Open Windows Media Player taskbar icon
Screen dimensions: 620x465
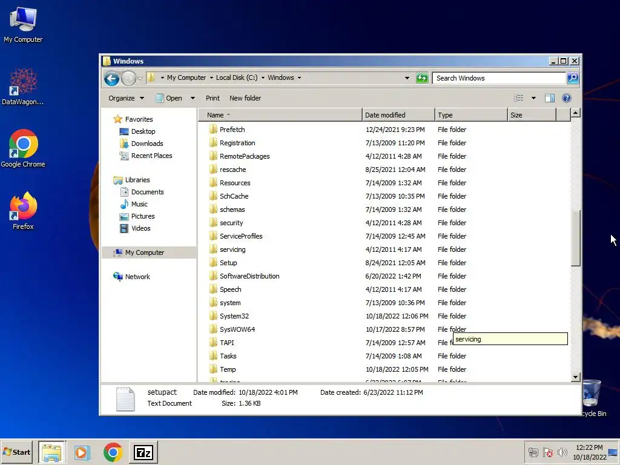[82, 452]
